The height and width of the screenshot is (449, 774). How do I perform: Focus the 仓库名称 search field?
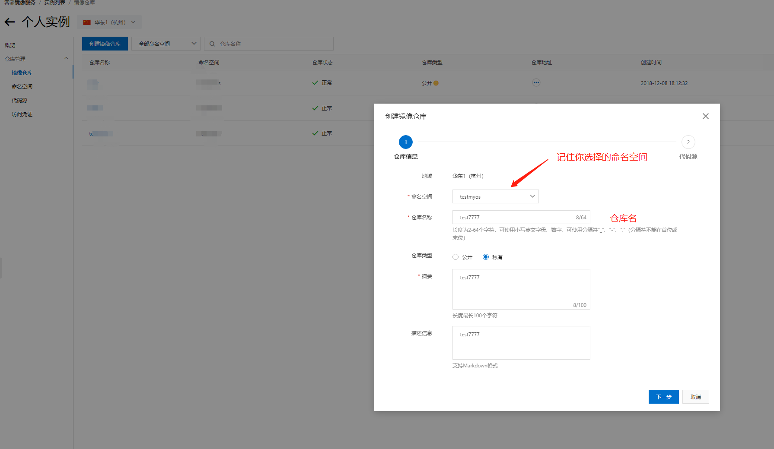(x=269, y=44)
